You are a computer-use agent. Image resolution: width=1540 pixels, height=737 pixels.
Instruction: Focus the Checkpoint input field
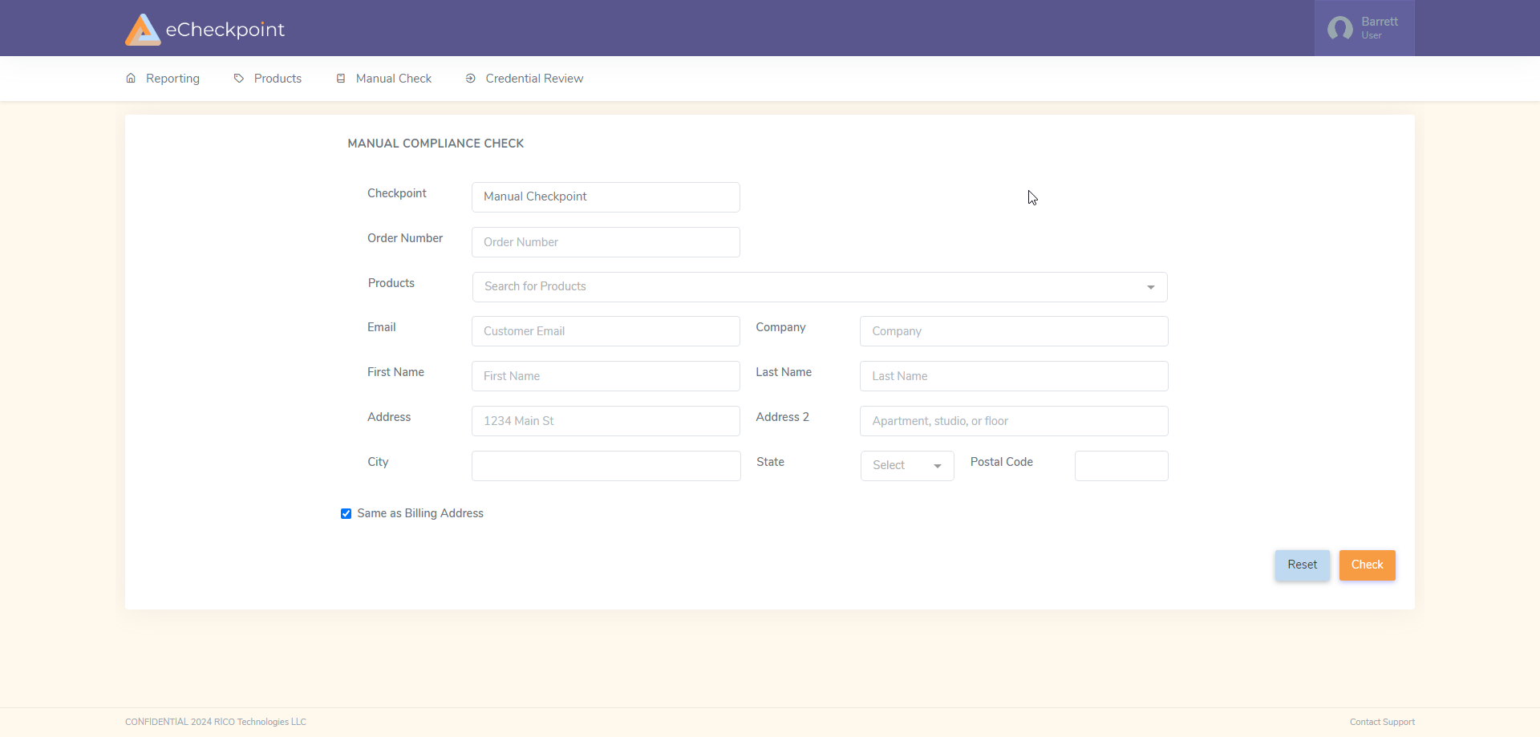[x=606, y=197]
